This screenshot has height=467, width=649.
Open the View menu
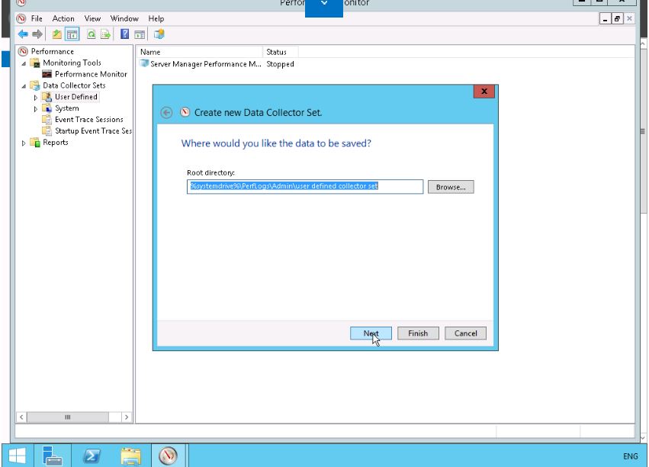(92, 18)
